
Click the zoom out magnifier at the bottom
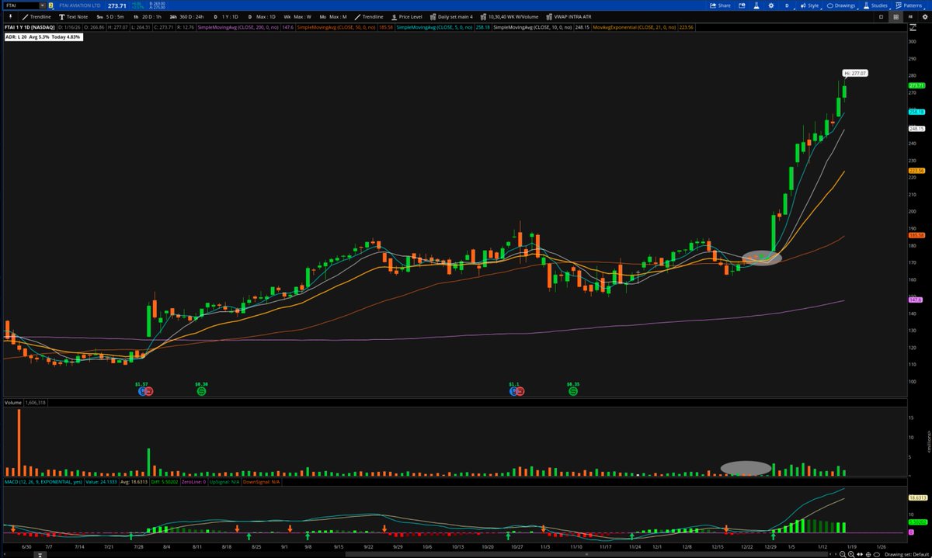(x=843, y=554)
